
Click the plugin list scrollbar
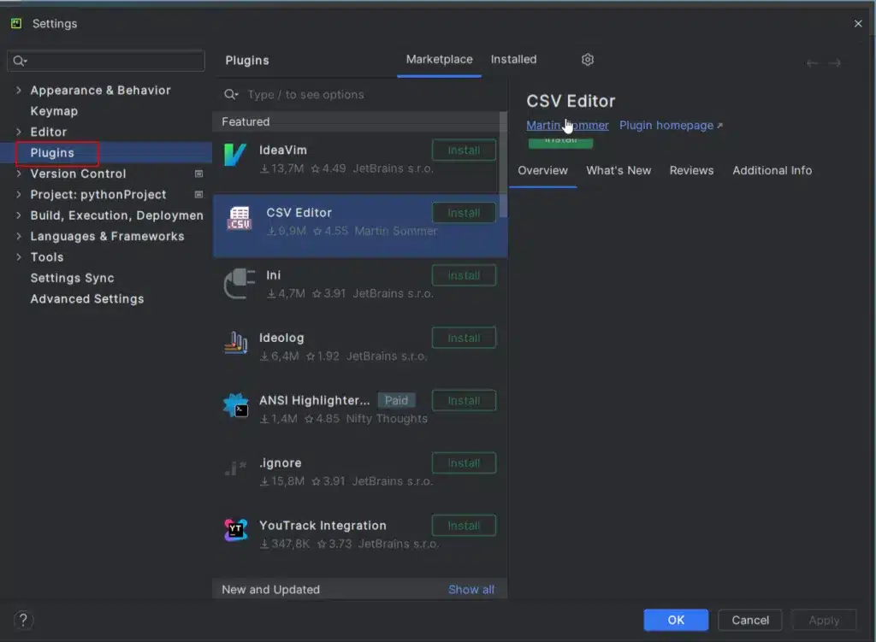503,165
